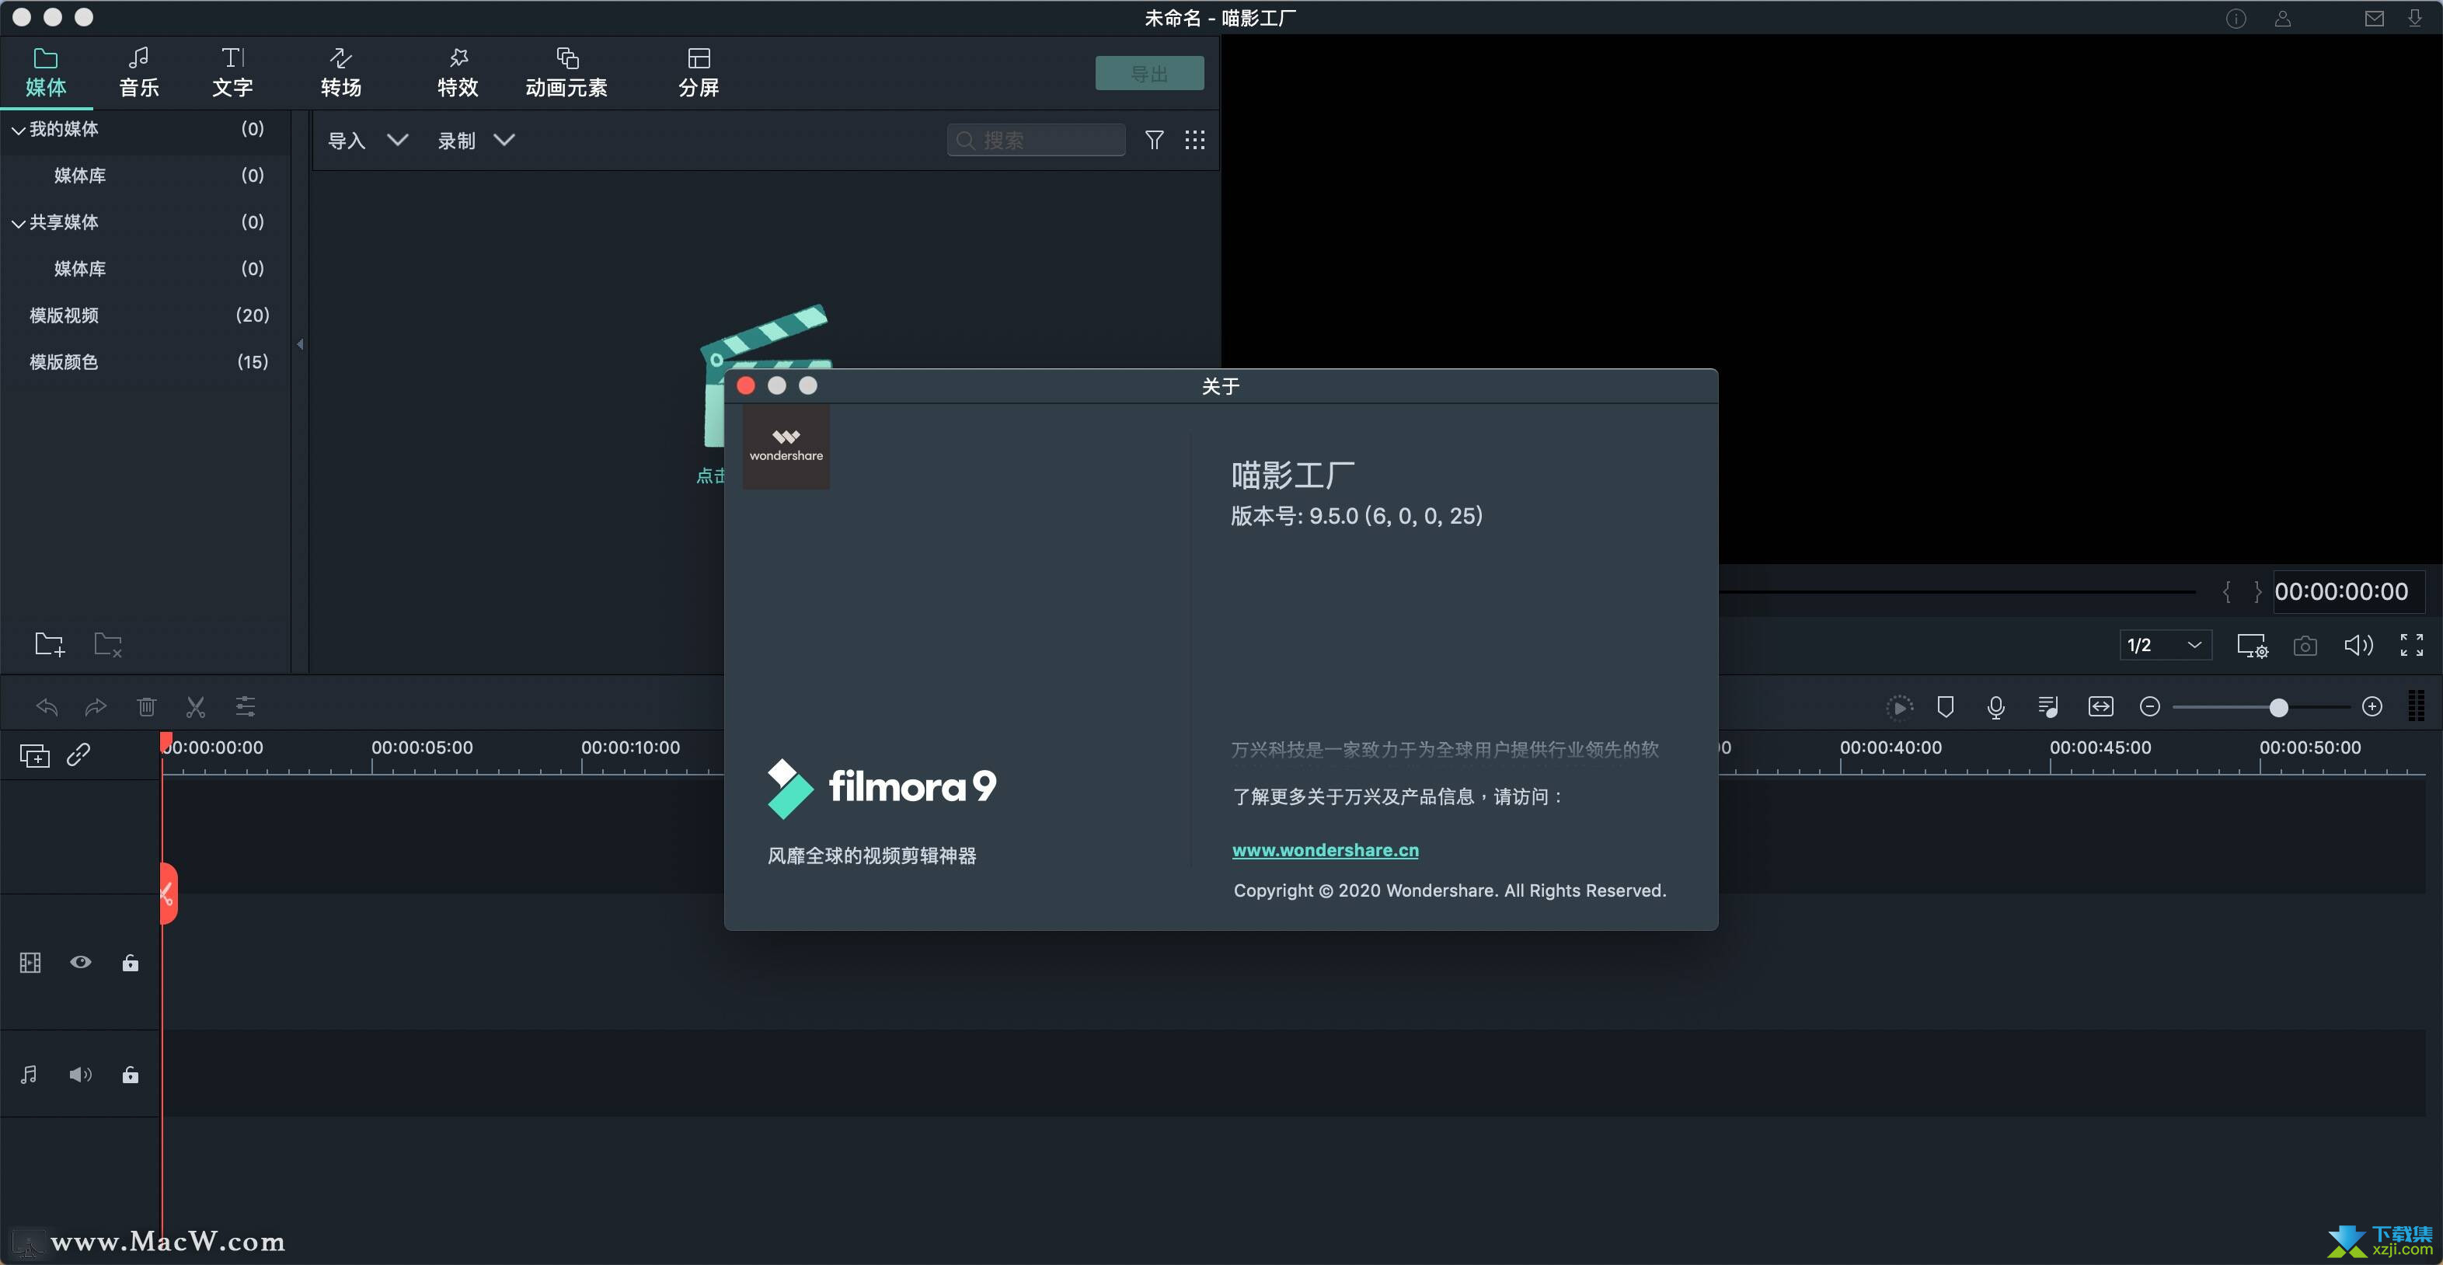The image size is (2443, 1265).
Task: Click the video track filmstrip icon
Action: (x=30, y=963)
